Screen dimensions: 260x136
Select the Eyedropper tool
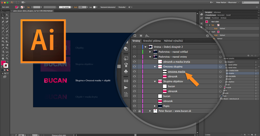pyautogui.click(x=3, y=48)
